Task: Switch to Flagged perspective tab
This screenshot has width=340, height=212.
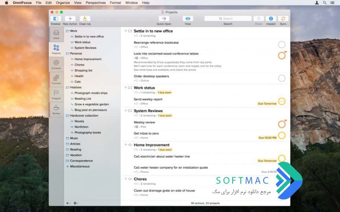Action: coord(56,95)
